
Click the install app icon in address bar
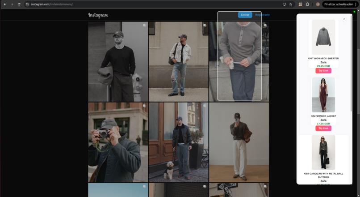coord(284,4)
